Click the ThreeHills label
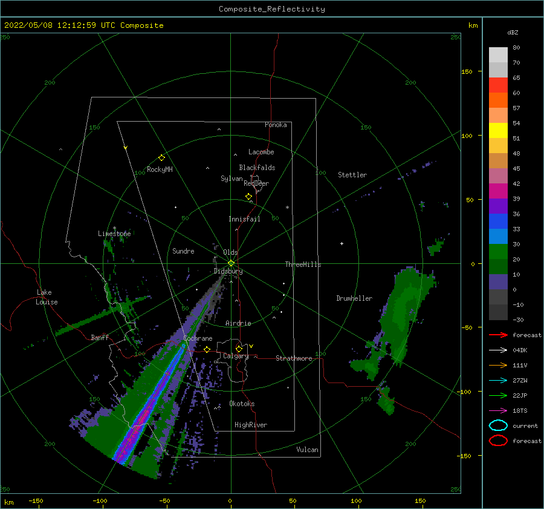This screenshot has width=544, height=509. [x=303, y=264]
